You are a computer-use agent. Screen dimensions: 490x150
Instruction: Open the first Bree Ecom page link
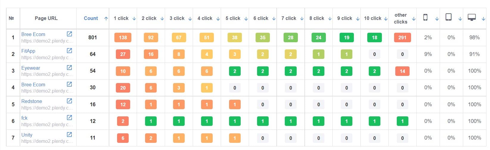pos(33,34)
